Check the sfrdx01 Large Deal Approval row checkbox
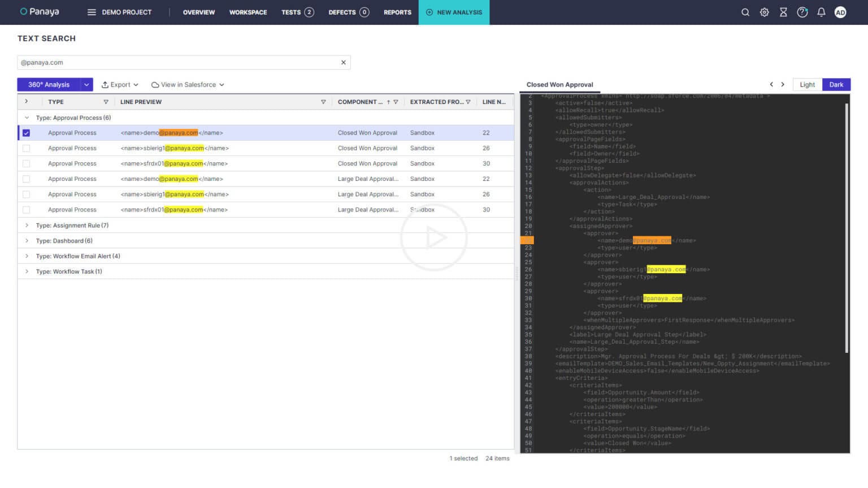The height and width of the screenshot is (488, 868). (x=26, y=209)
